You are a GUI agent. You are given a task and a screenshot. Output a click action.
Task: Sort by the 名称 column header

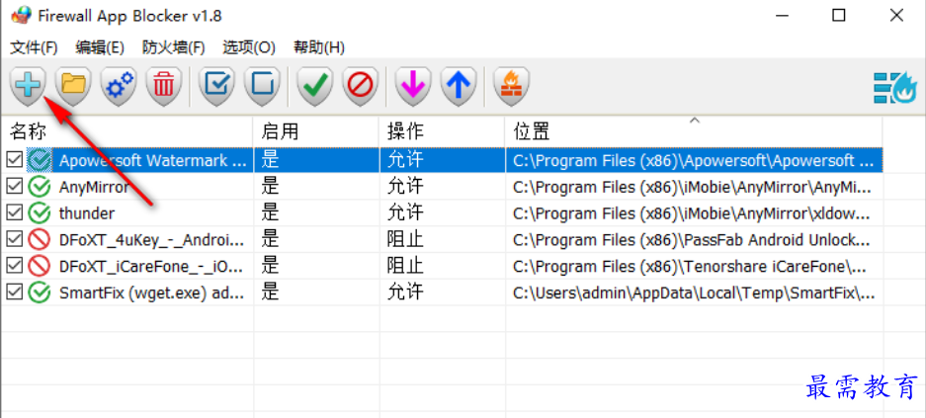tap(126, 131)
